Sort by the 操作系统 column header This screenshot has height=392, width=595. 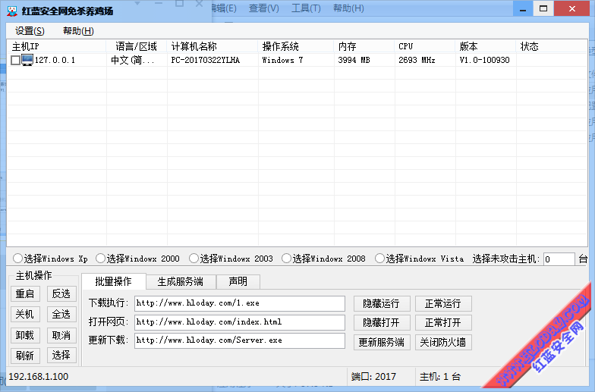pos(296,46)
